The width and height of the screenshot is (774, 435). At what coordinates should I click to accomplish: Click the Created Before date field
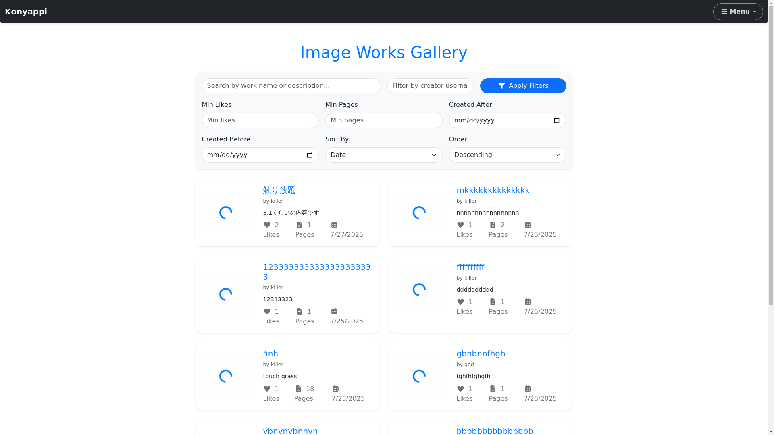[260, 155]
